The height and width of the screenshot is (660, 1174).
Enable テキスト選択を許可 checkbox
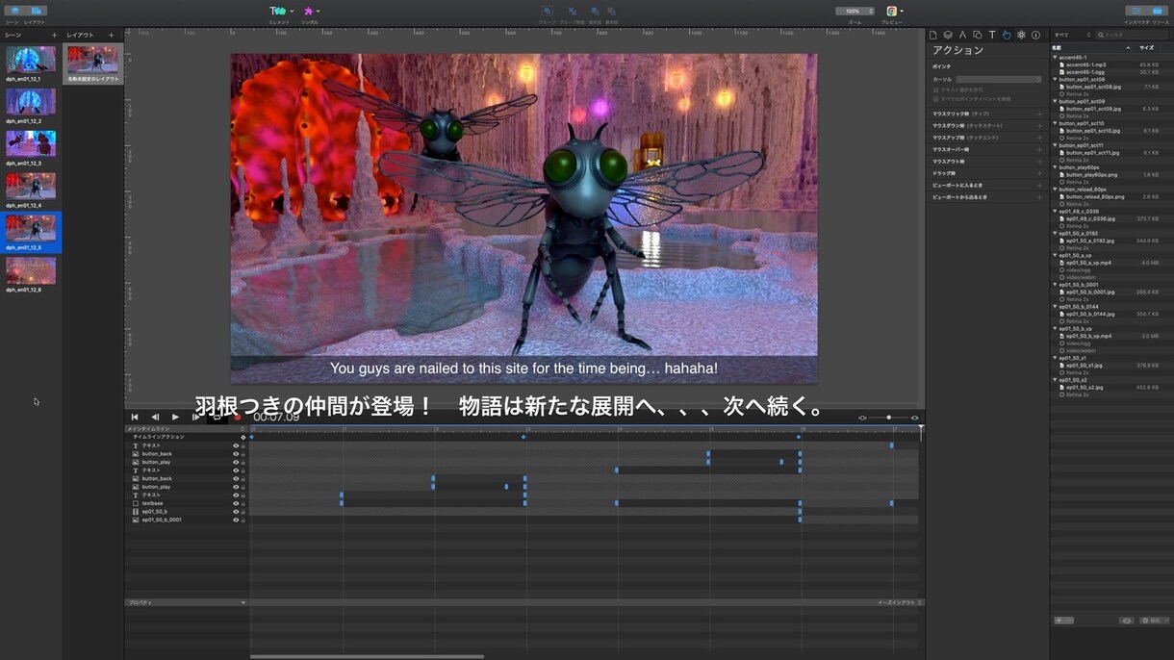pos(935,89)
